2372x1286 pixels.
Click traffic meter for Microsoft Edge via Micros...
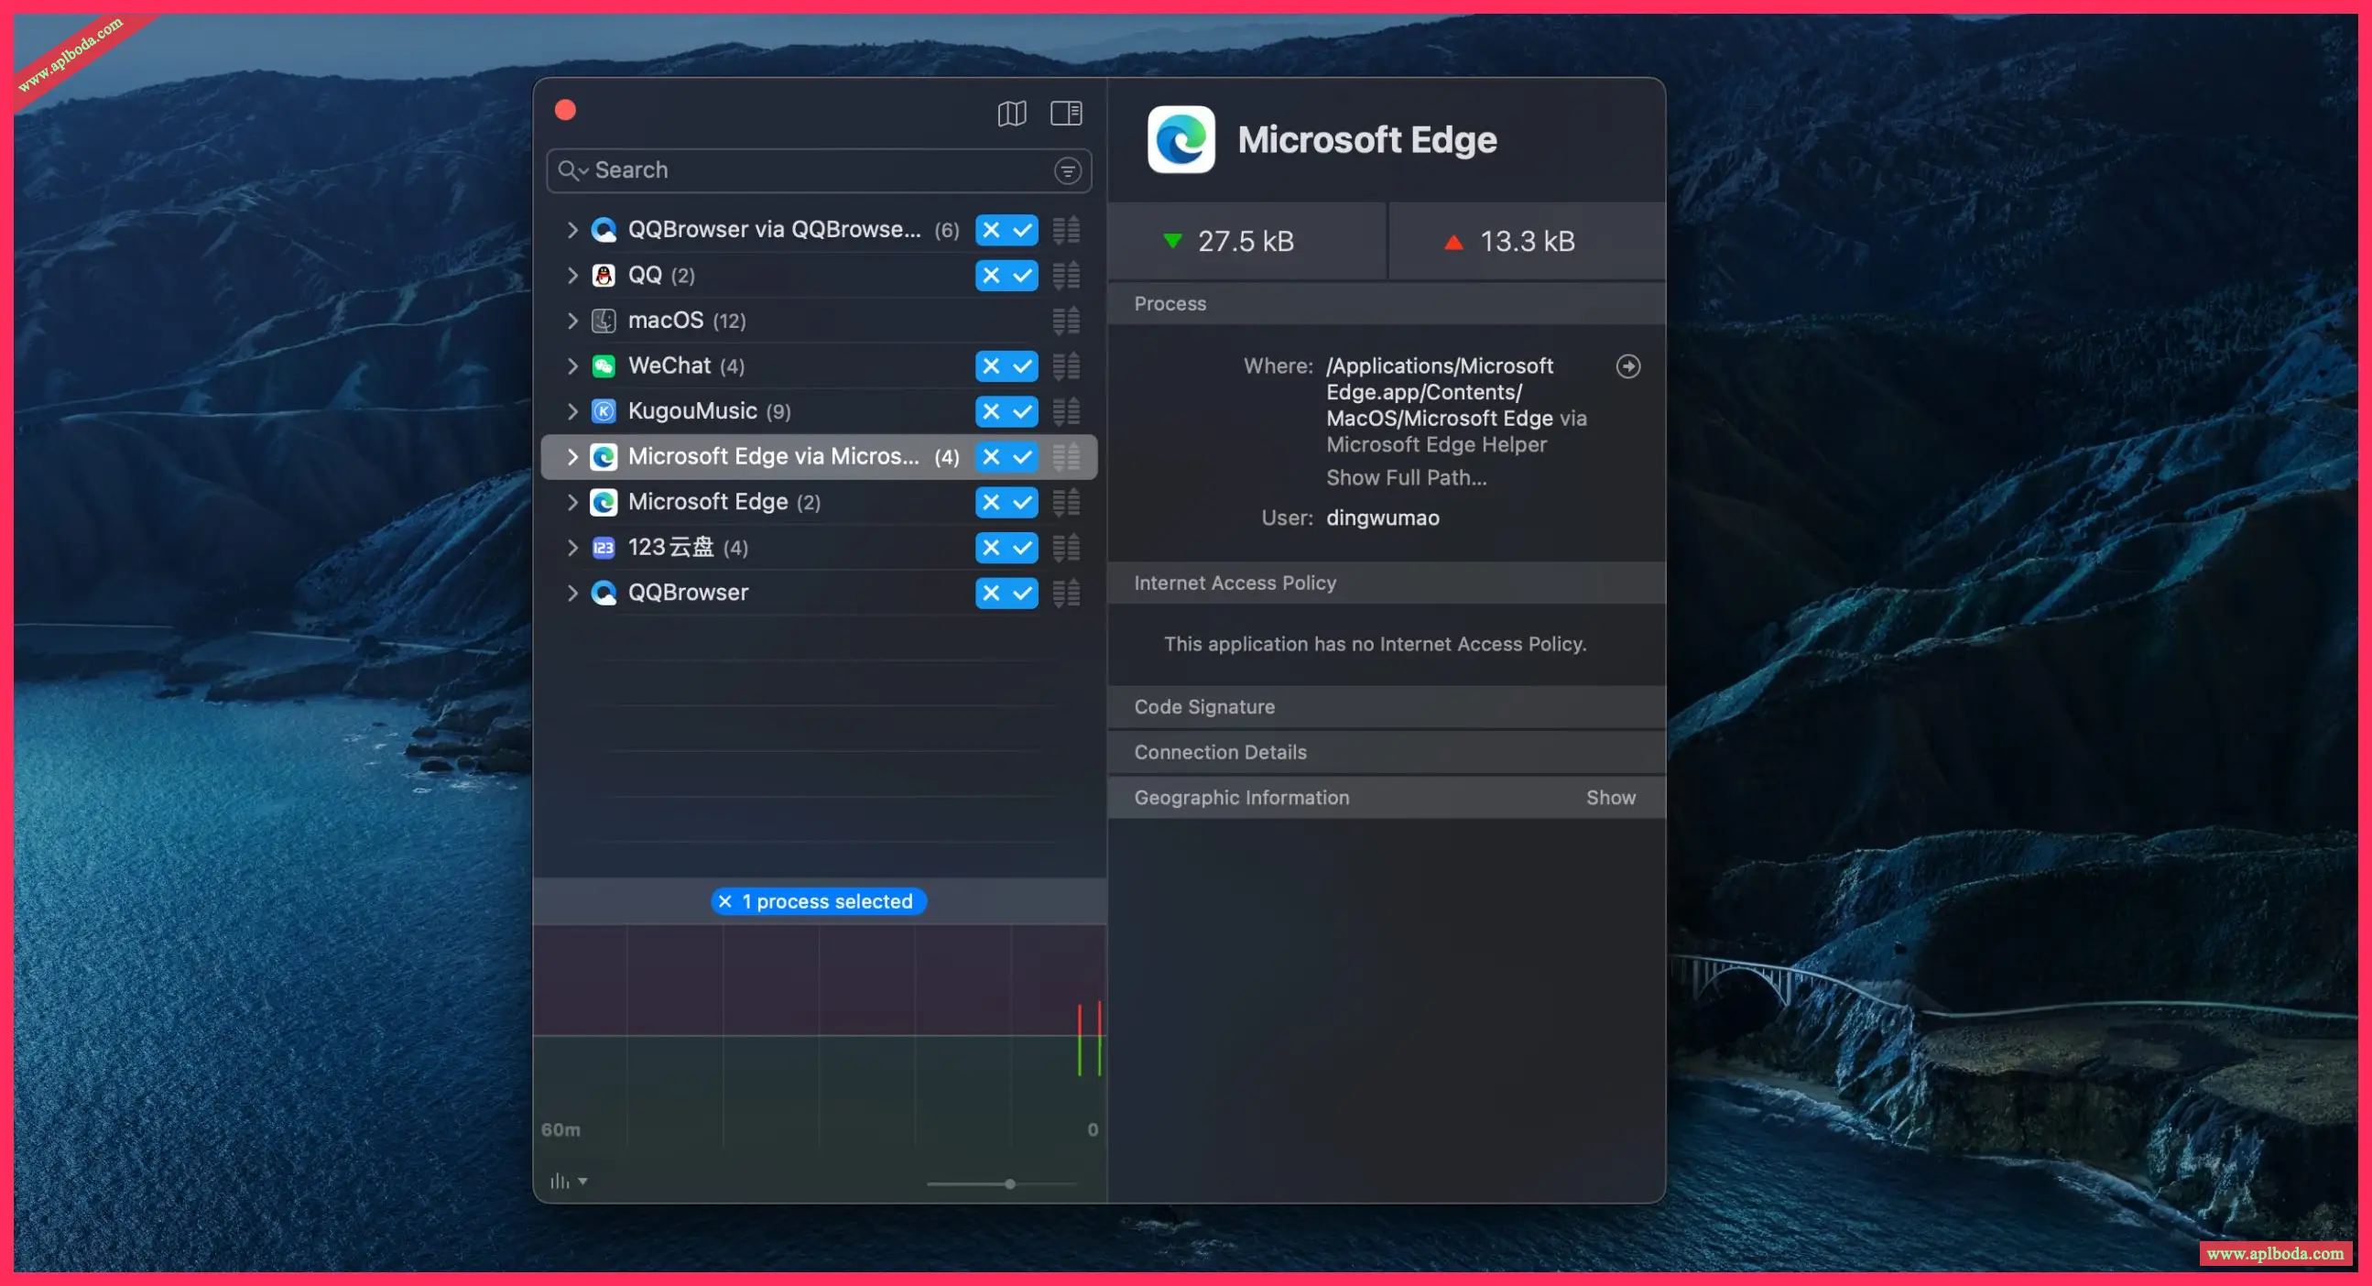pos(1065,457)
